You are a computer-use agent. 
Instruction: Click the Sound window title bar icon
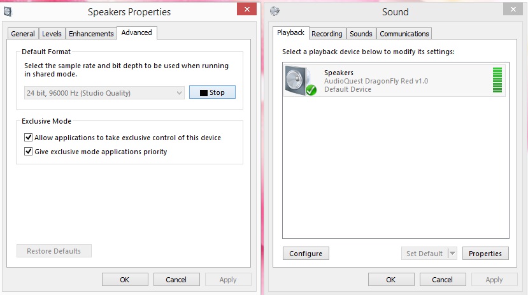click(275, 11)
